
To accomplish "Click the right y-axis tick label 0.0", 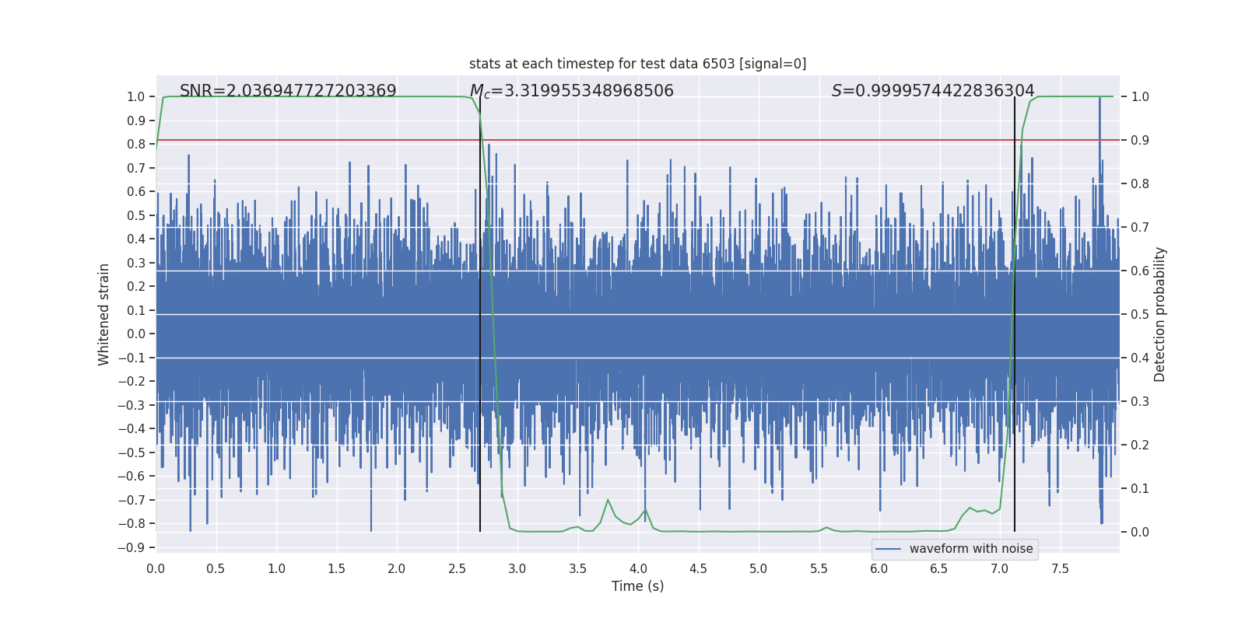I will [x=1140, y=532].
